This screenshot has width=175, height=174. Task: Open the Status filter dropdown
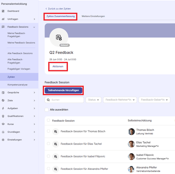(93, 100)
